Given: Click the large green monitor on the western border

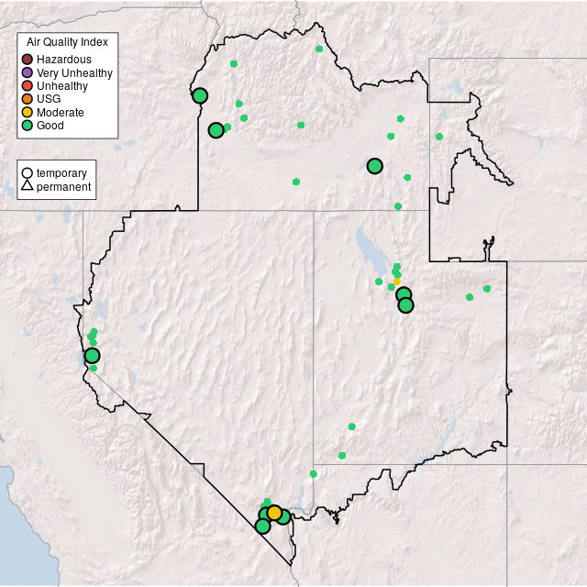Looking at the screenshot, I should coord(92,356).
